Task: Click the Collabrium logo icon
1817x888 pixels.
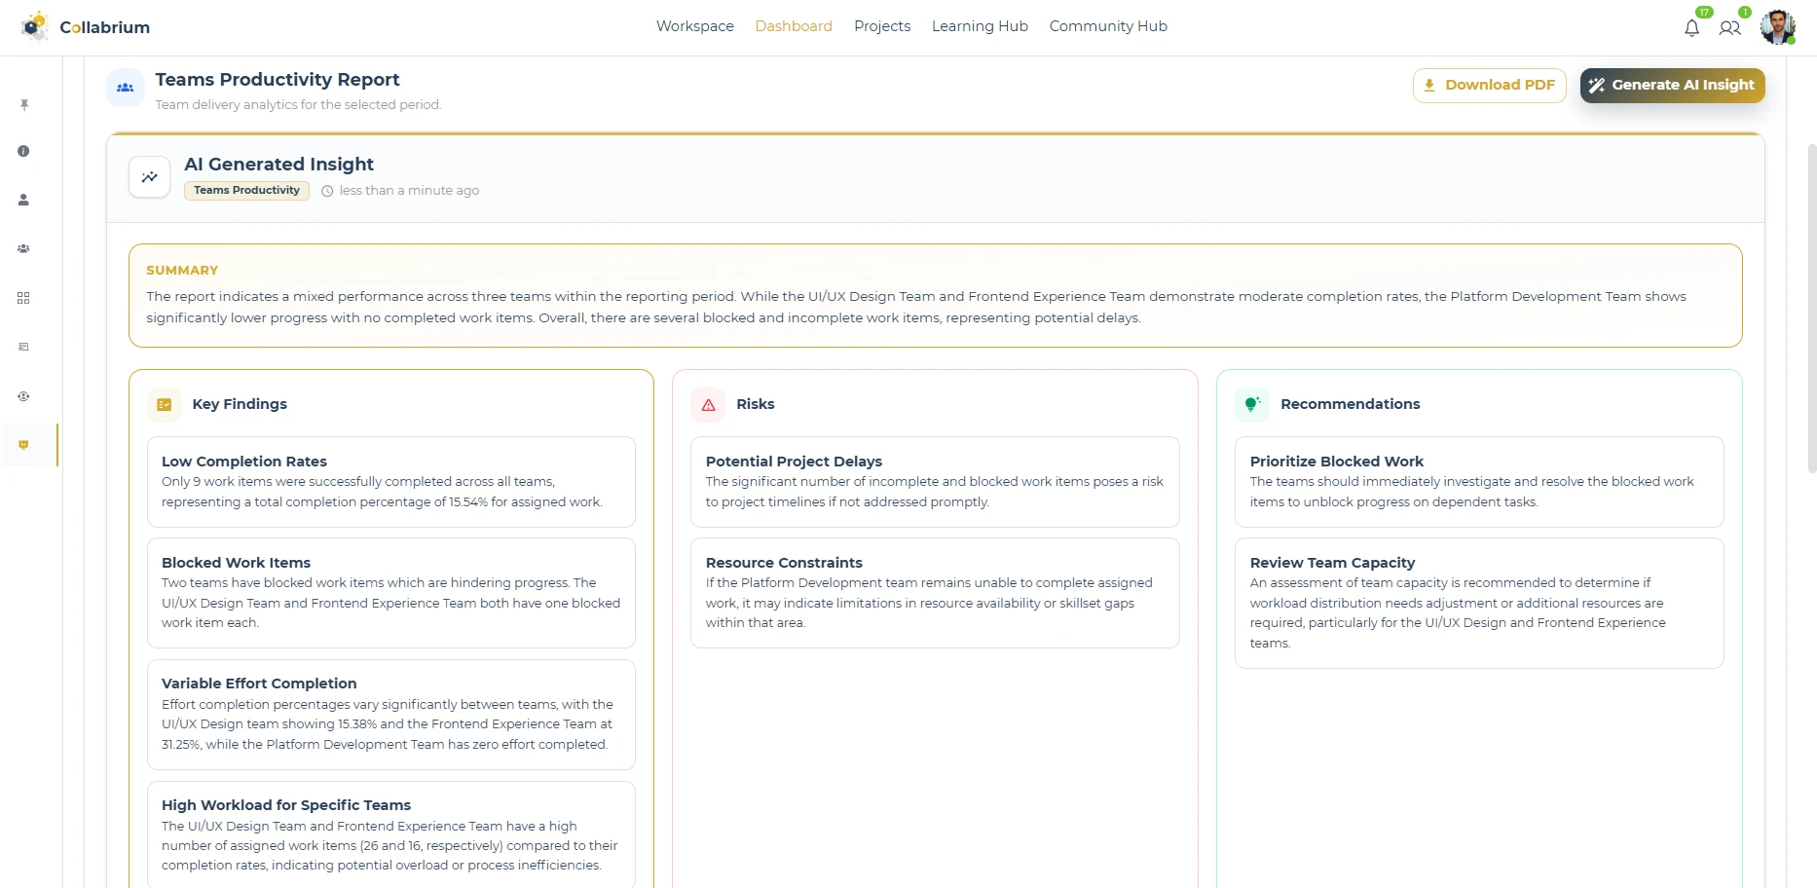Action: [35, 26]
